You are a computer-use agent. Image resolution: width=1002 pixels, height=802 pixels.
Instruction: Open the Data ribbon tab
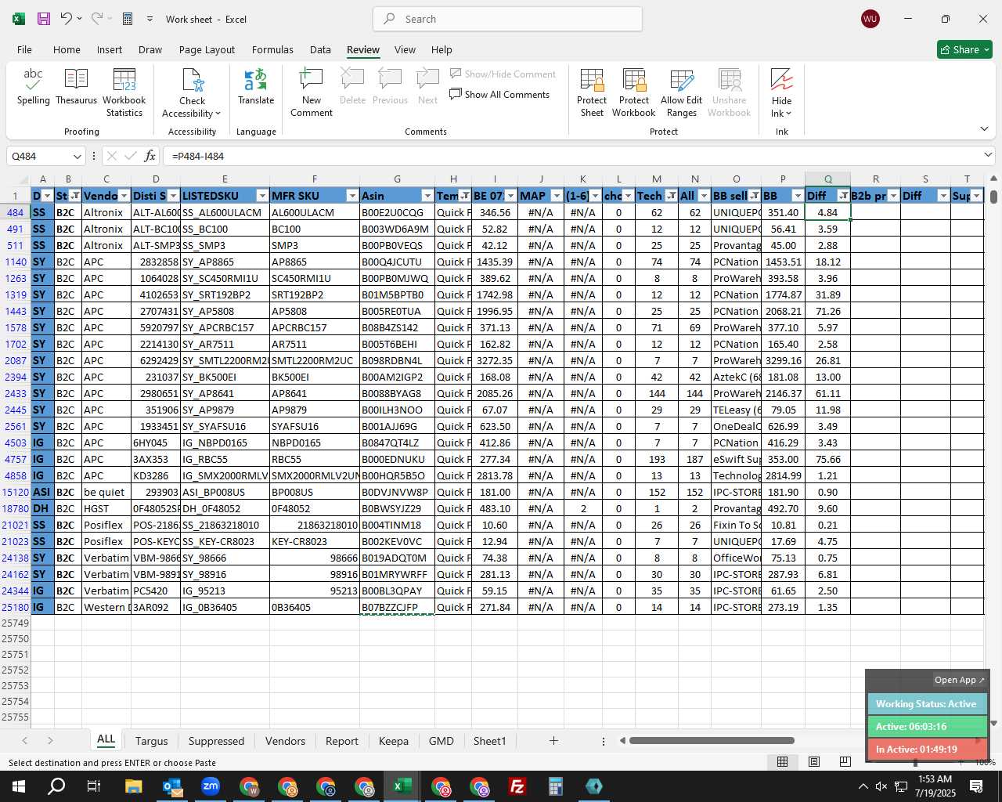tap(320, 49)
